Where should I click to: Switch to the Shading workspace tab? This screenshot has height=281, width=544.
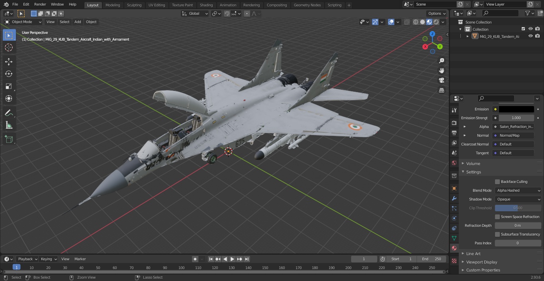point(206,5)
